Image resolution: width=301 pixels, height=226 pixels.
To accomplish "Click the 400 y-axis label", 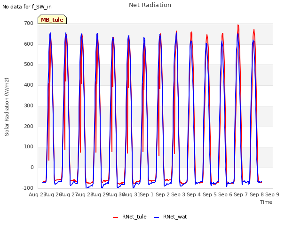I will pyautogui.click(x=29, y=85).
